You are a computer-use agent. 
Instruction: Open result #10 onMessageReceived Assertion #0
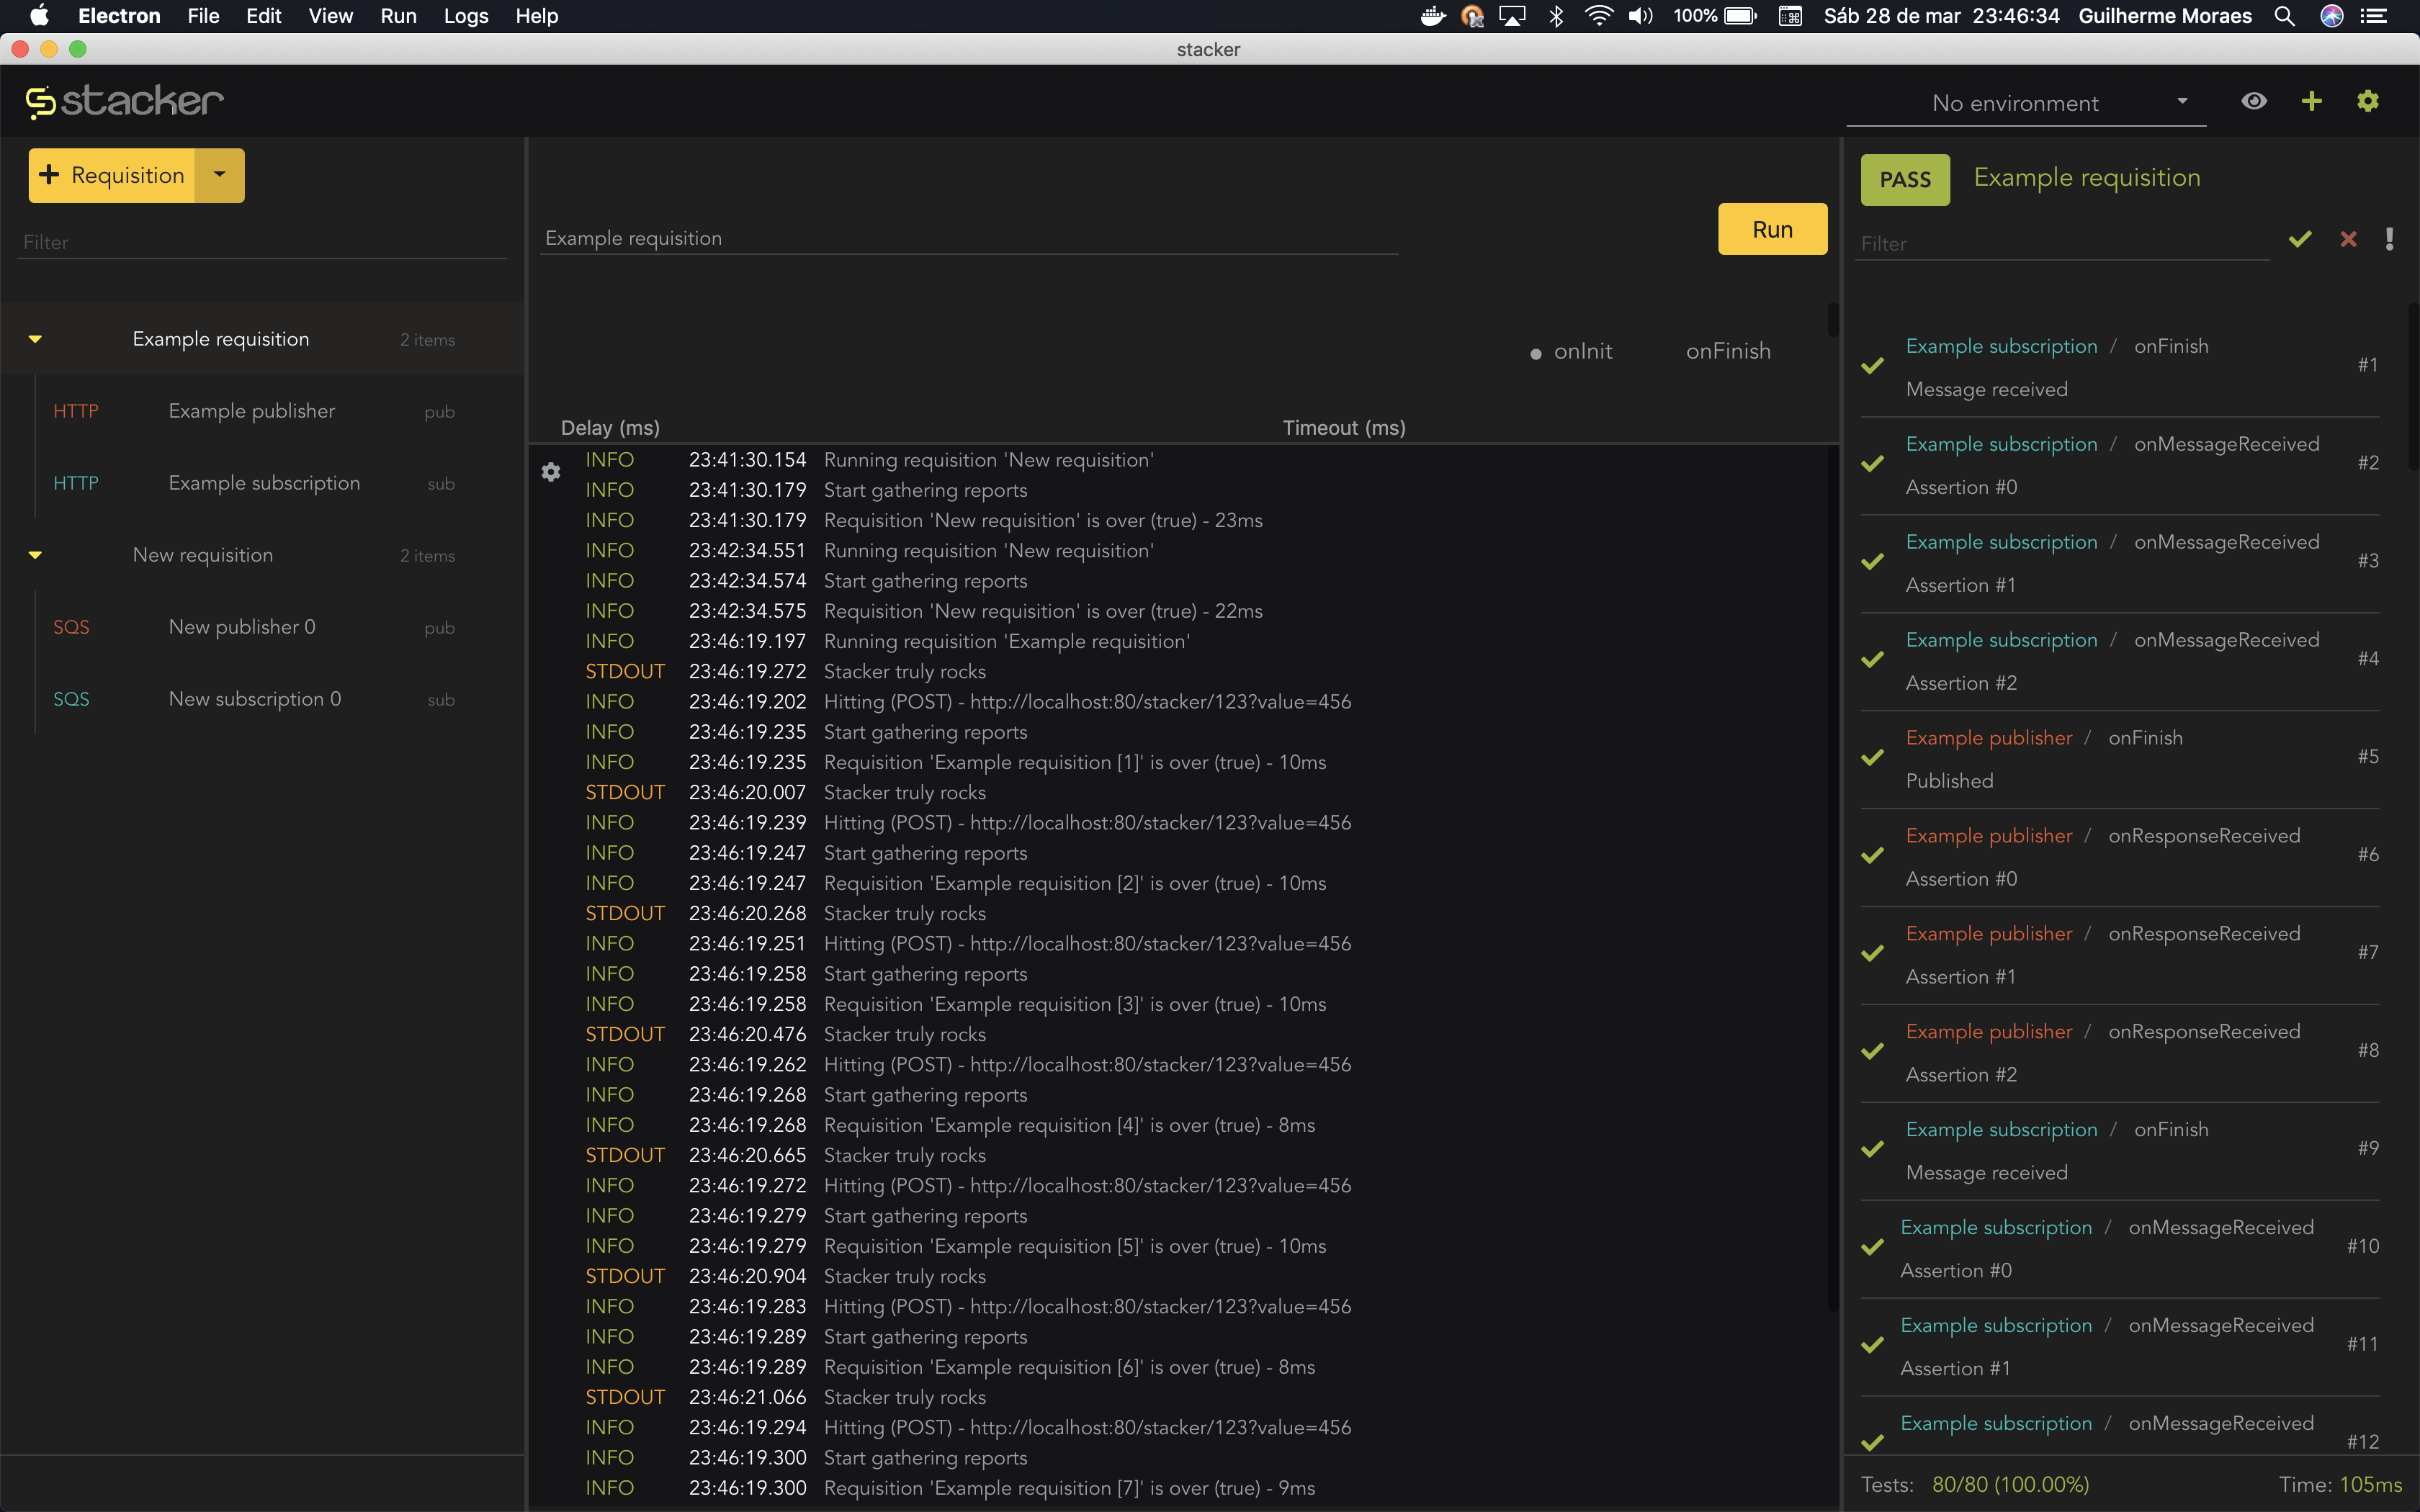pyautogui.click(x=2119, y=1249)
